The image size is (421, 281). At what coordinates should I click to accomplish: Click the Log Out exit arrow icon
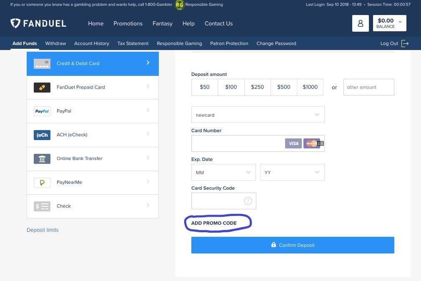(x=405, y=43)
